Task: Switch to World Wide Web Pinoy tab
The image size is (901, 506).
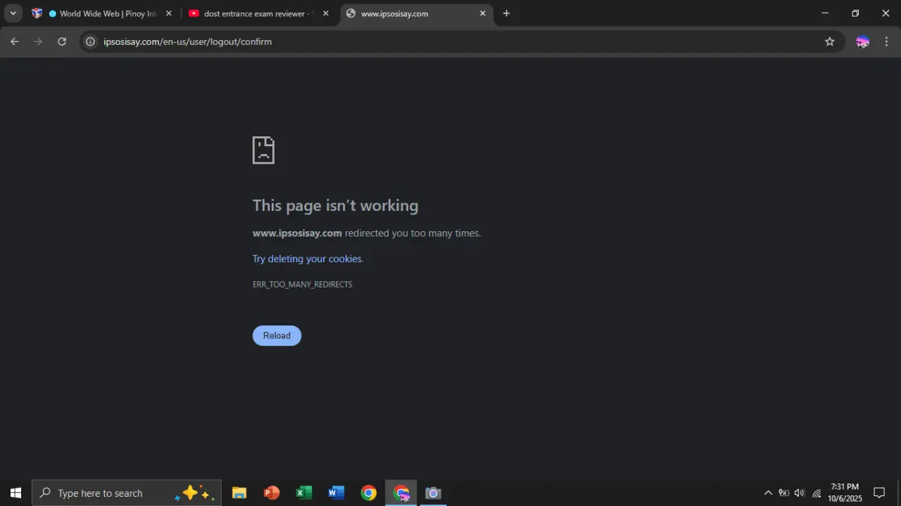Action: (x=102, y=13)
